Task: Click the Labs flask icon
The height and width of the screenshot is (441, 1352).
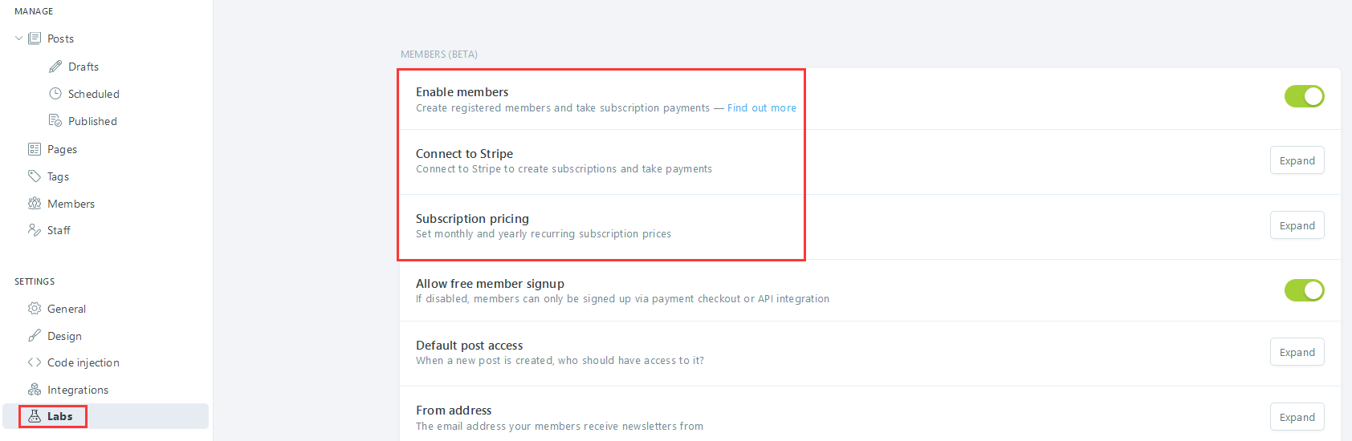Action: (35, 416)
